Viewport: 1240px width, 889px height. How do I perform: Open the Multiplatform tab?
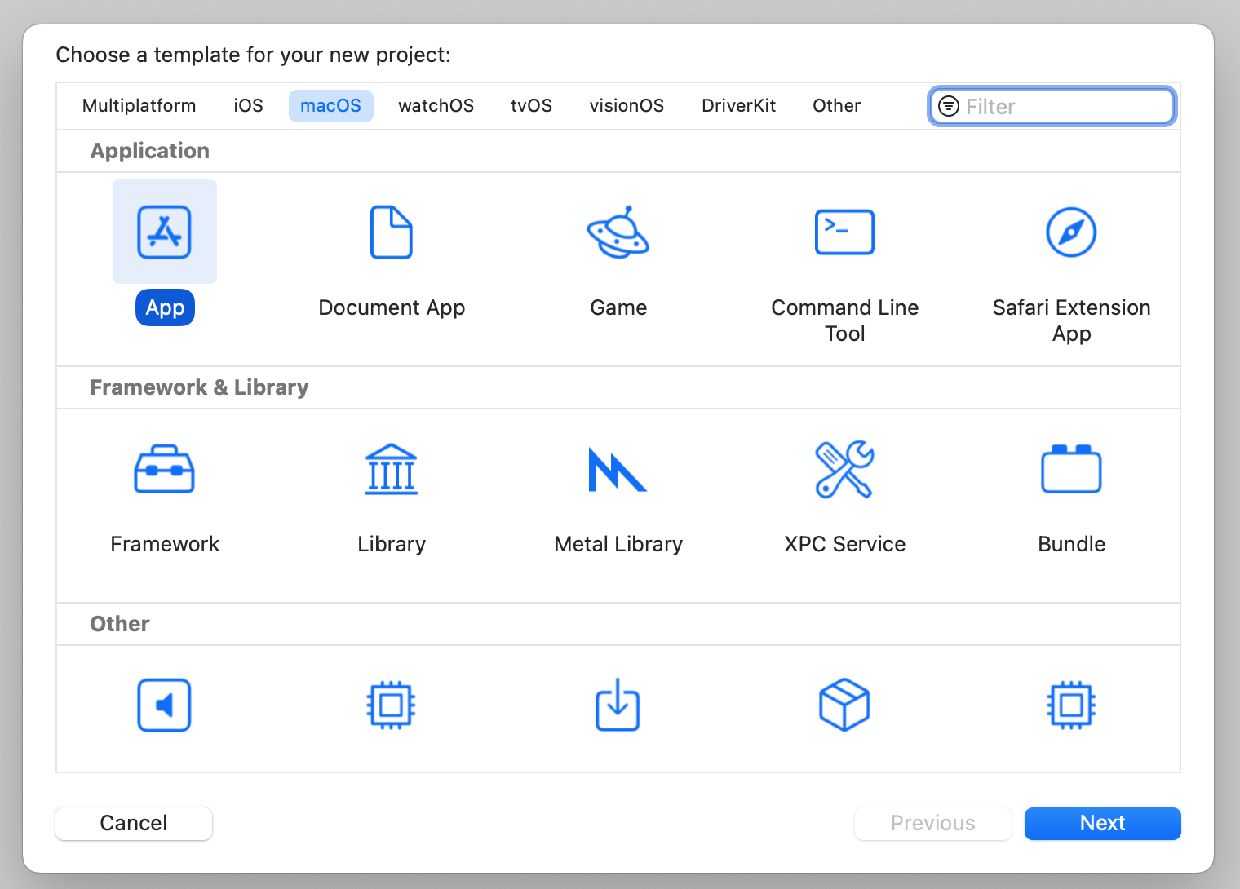(x=139, y=106)
